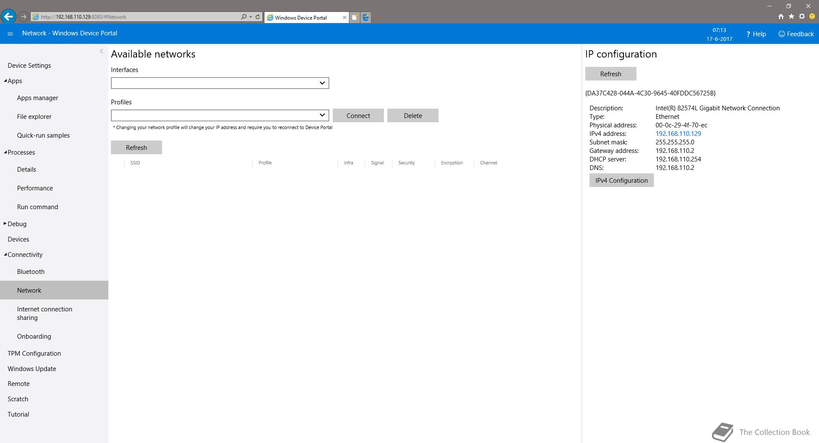Screen dimensions: 819x443
Task: Click the adapter GUID text DA37C428
Action: (651, 93)
